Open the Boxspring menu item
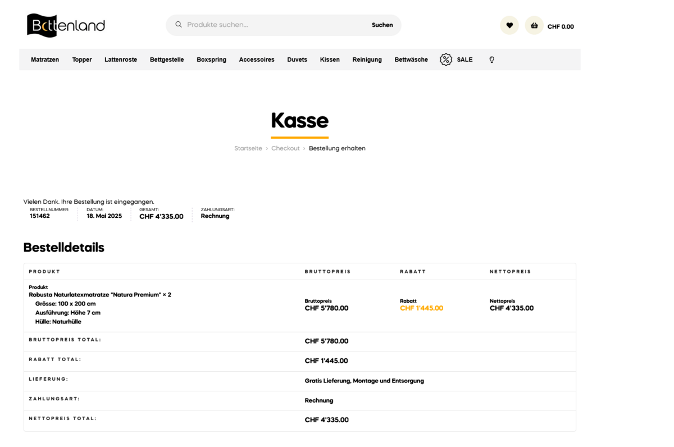 pyautogui.click(x=211, y=60)
